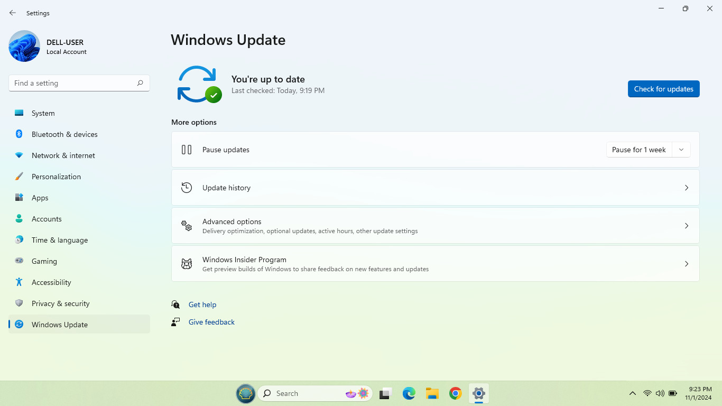Image resolution: width=722 pixels, height=406 pixels.
Task: Open the Get help link
Action: pos(202,304)
